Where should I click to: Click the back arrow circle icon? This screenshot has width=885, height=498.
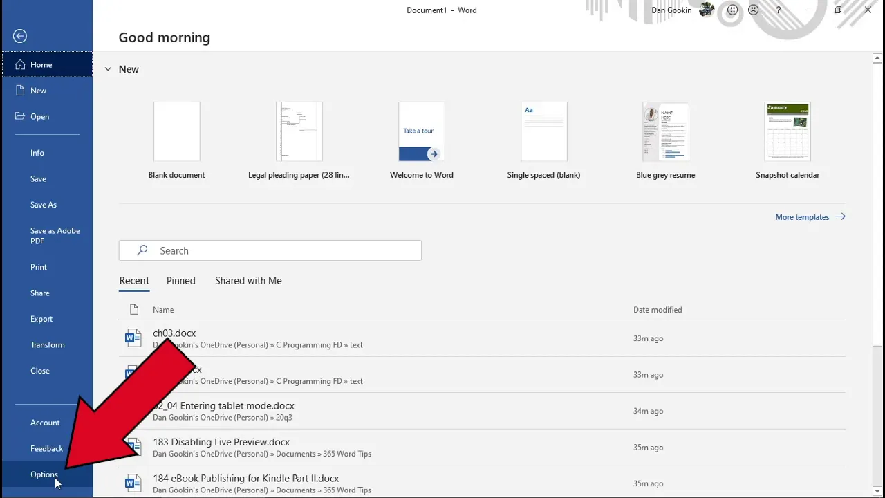[x=20, y=36]
